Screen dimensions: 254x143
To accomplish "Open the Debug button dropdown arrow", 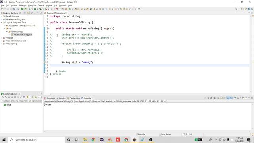I will click(32, 9).
